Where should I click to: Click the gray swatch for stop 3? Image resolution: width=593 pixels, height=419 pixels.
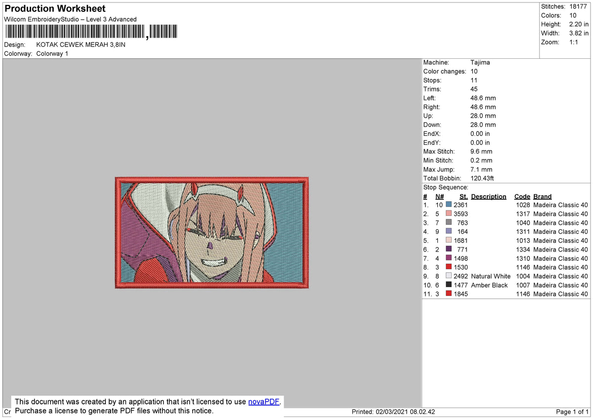pyautogui.click(x=448, y=222)
